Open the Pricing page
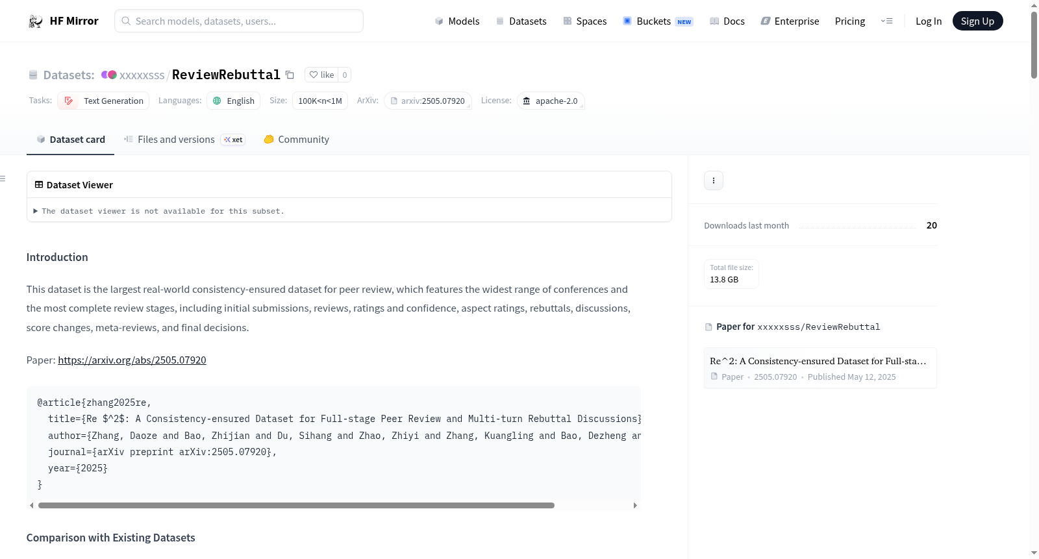The image size is (1039, 559). tap(850, 21)
